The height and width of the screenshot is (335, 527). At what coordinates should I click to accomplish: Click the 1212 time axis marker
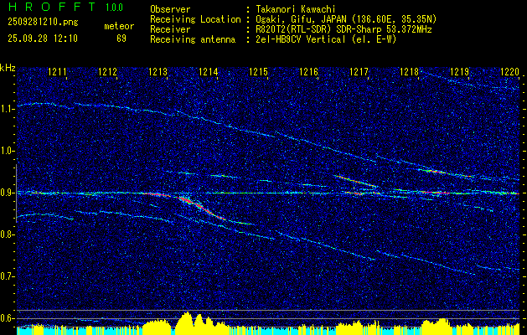click(107, 71)
